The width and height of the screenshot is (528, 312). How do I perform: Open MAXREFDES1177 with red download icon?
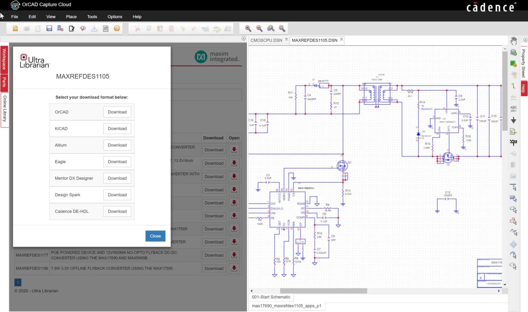pos(234,255)
